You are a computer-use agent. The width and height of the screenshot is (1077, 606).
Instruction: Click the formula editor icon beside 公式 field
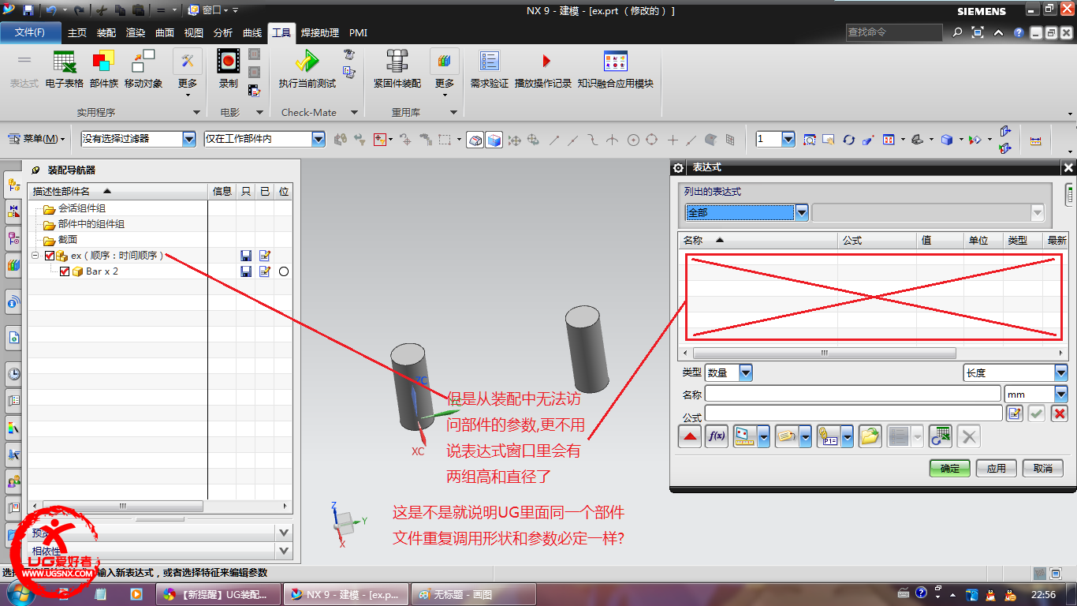pos(1014,413)
